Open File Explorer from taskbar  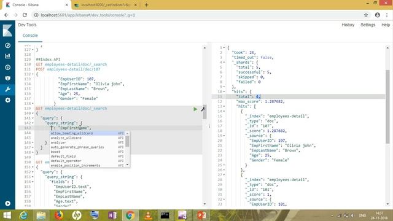click(x=41, y=215)
